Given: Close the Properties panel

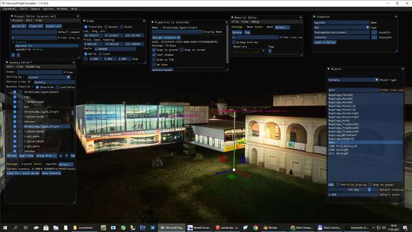Looking at the screenshot, I should click(226, 23).
